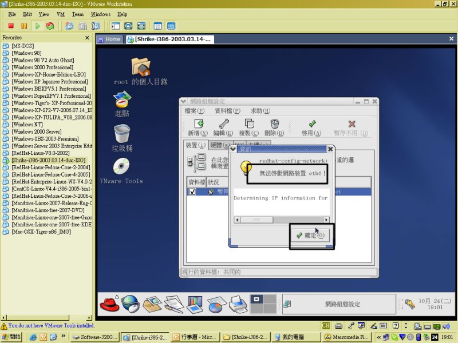
Task: Click the Windows 開始 Start button
Action: [x=11, y=337]
